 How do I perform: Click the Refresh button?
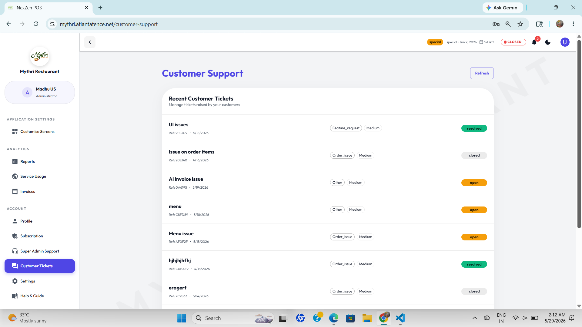pyautogui.click(x=482, y=73)
